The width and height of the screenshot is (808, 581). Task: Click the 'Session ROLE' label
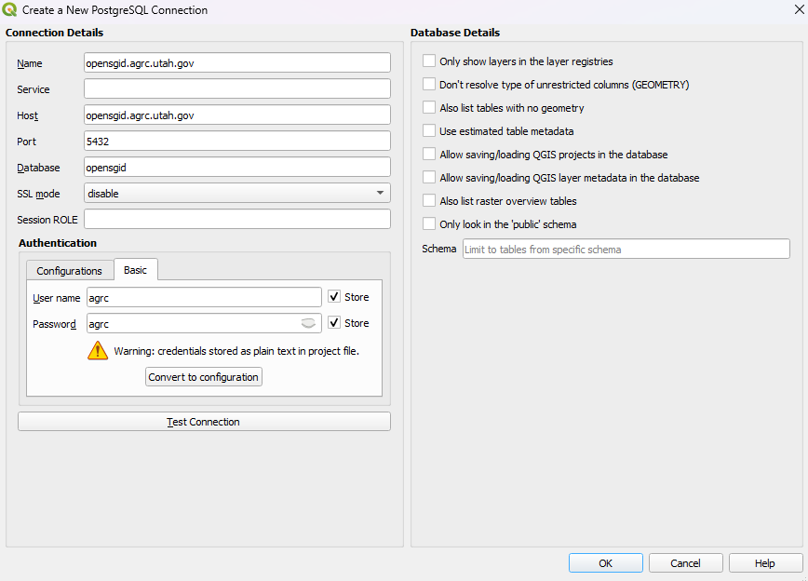coord(47,220)
